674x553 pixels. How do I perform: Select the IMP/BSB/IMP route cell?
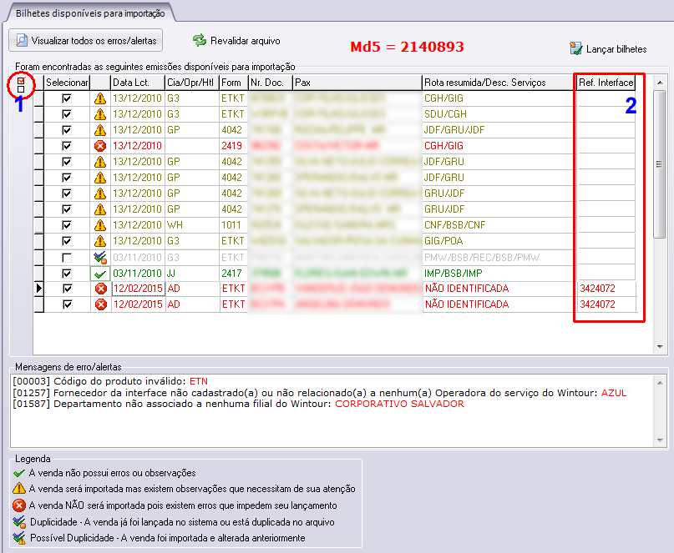tap(499, 274)
